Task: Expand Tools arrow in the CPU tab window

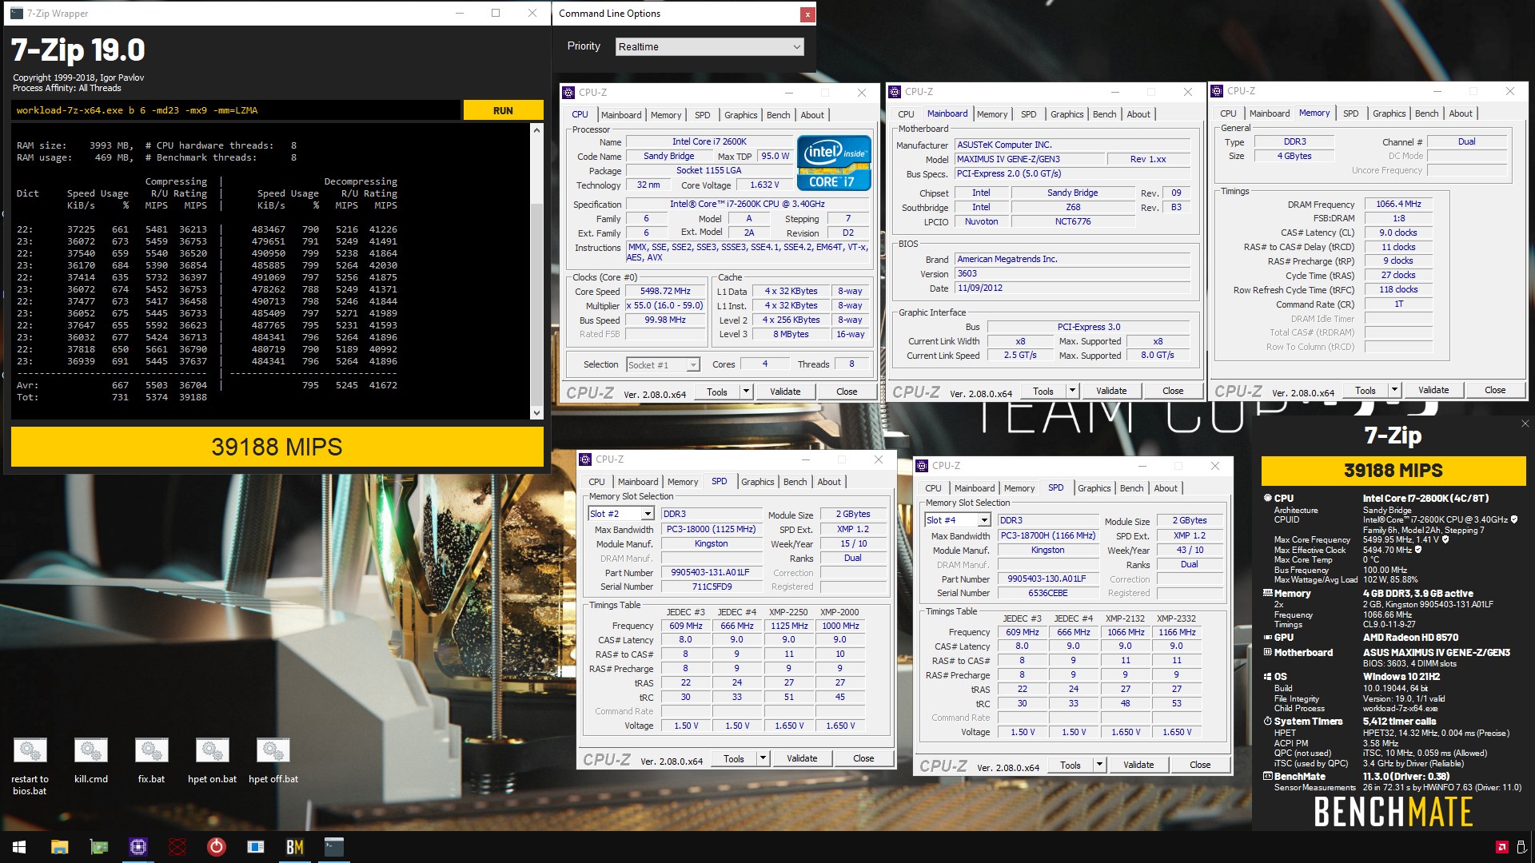Action: coord(746,392)
